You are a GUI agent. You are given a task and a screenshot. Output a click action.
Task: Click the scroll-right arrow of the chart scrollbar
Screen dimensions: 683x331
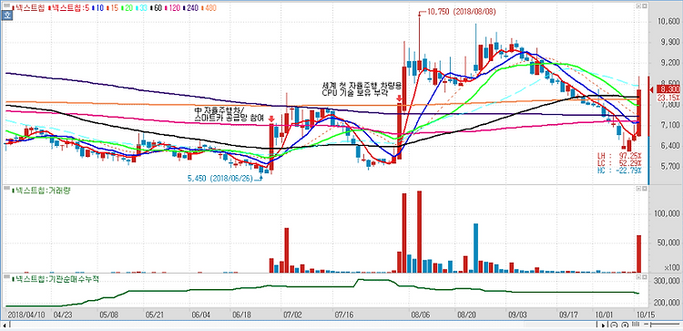tap(603, 325)
